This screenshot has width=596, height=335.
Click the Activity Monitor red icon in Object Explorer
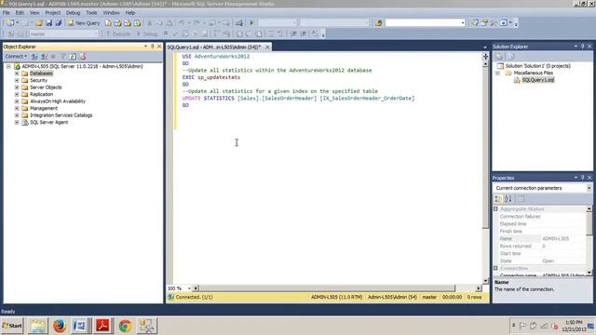pos(83,57)
